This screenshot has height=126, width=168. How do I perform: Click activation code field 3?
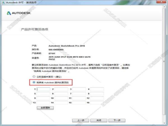click(79, 89)
